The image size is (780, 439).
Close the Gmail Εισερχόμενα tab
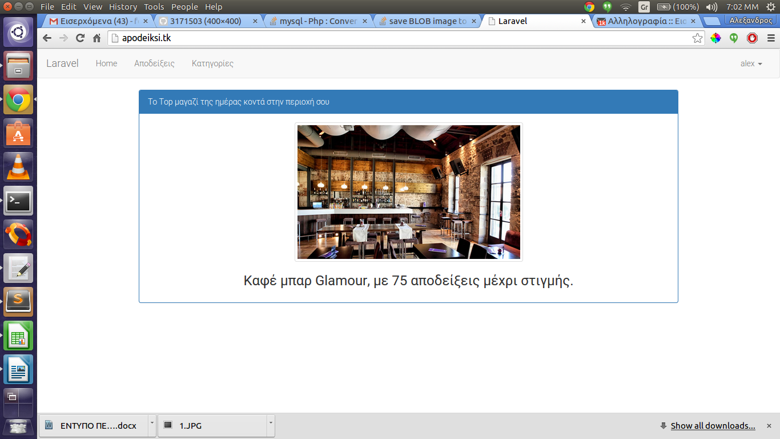point(145,21)
